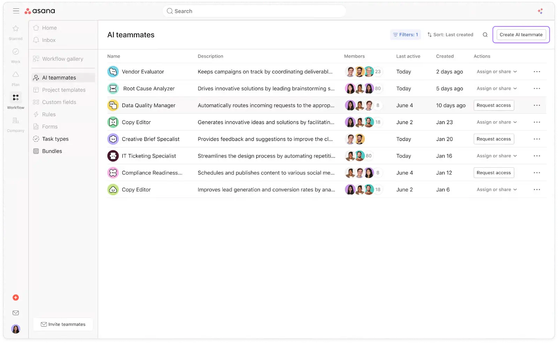Click the search magnifier beside Create AI teammate
This screenshot has width=558, height=343.
(485, 35)
